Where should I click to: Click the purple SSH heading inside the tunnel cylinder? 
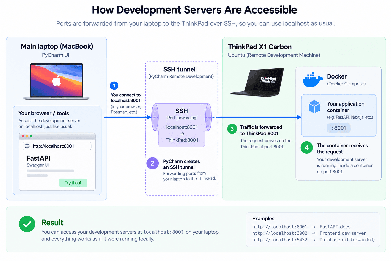182,111
